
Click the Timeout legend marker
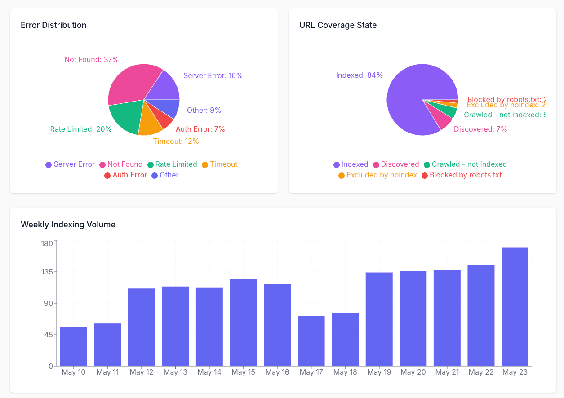(x=204, y=164)
